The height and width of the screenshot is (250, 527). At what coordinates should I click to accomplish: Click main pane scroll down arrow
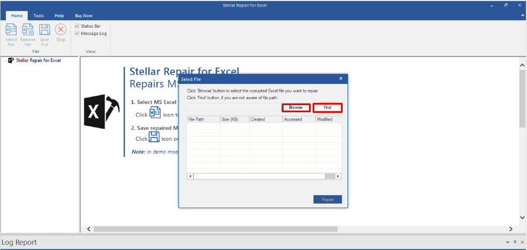pos(522,217)
